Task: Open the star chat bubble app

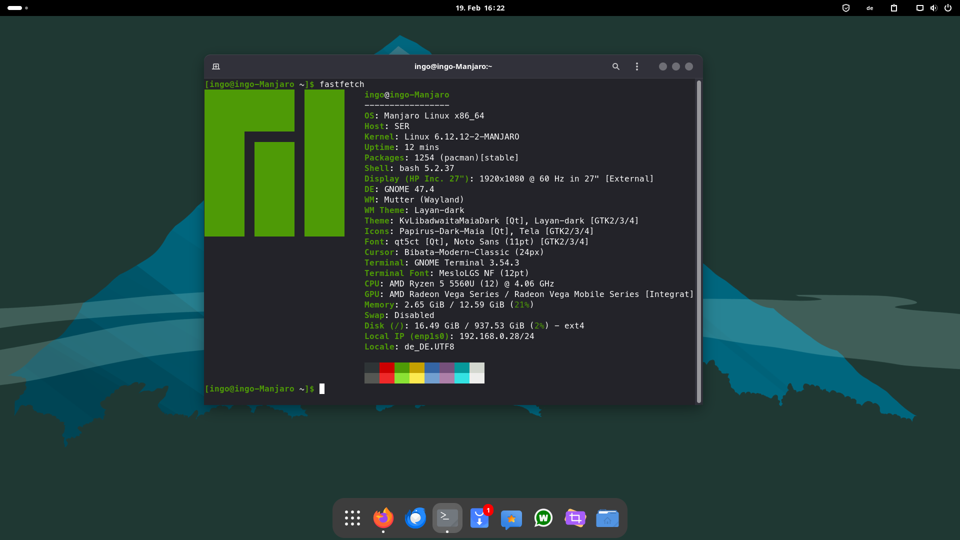Action: [511, 519]
